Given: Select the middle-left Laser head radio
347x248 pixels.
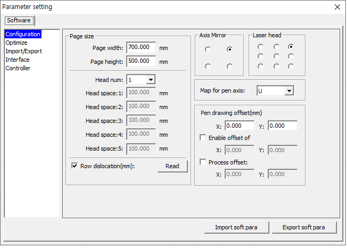Looking at the screenshot, I should tap(260, 56).
